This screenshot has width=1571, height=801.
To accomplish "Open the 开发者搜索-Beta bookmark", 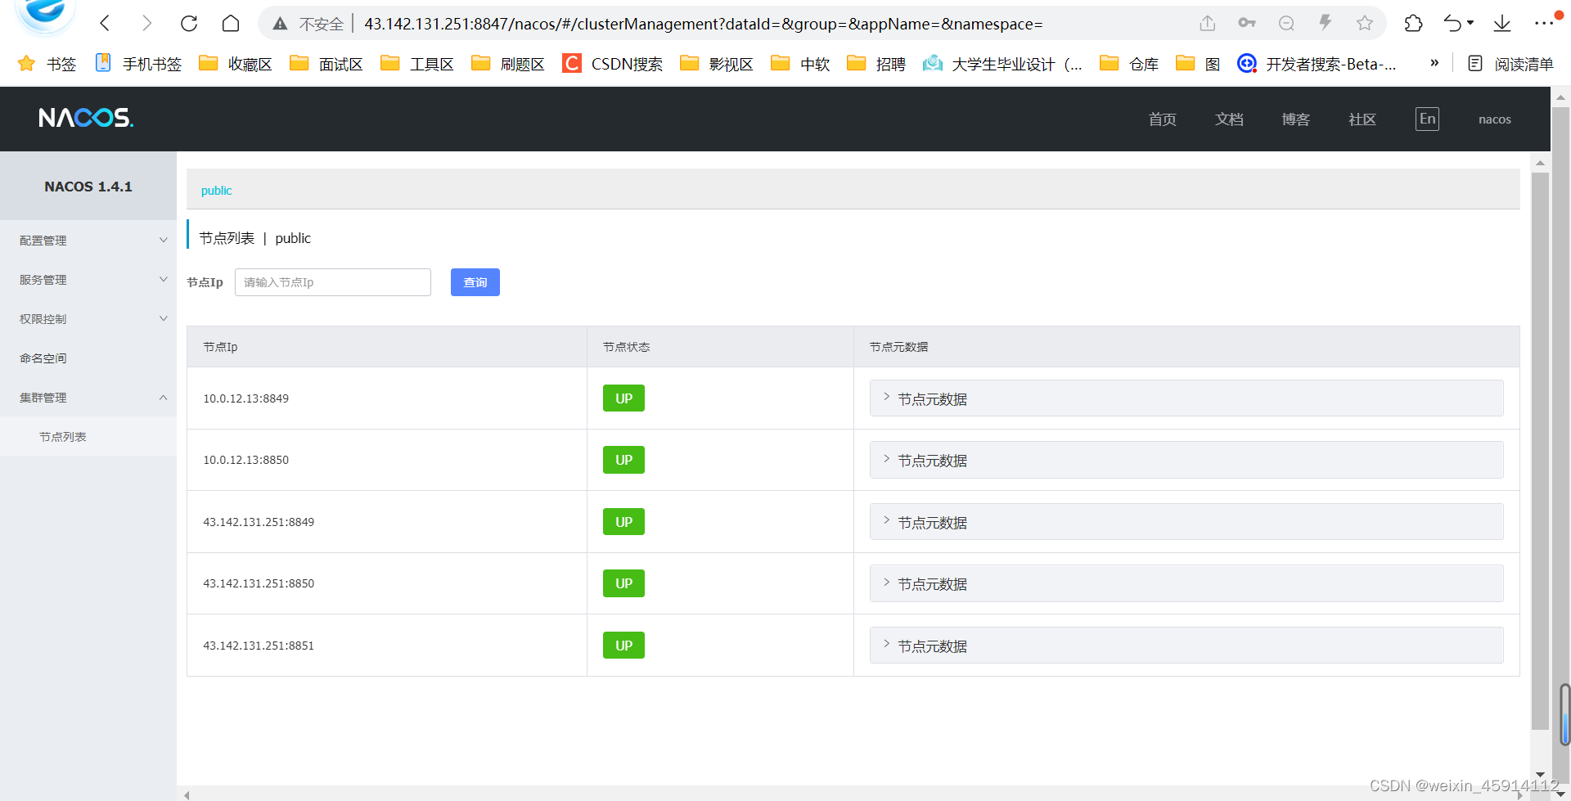I will (x=1317, y=64).
